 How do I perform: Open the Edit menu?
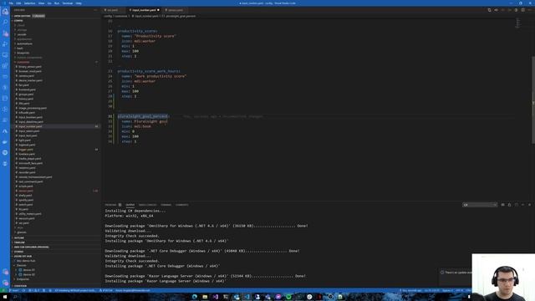pos(18,3)
